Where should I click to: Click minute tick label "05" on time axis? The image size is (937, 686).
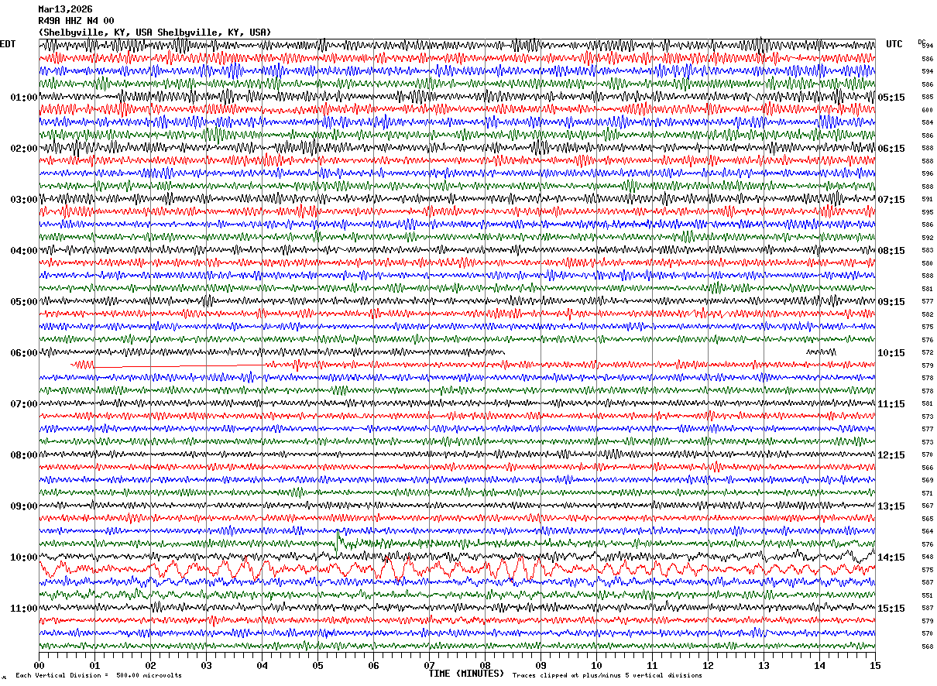[317, 665]
